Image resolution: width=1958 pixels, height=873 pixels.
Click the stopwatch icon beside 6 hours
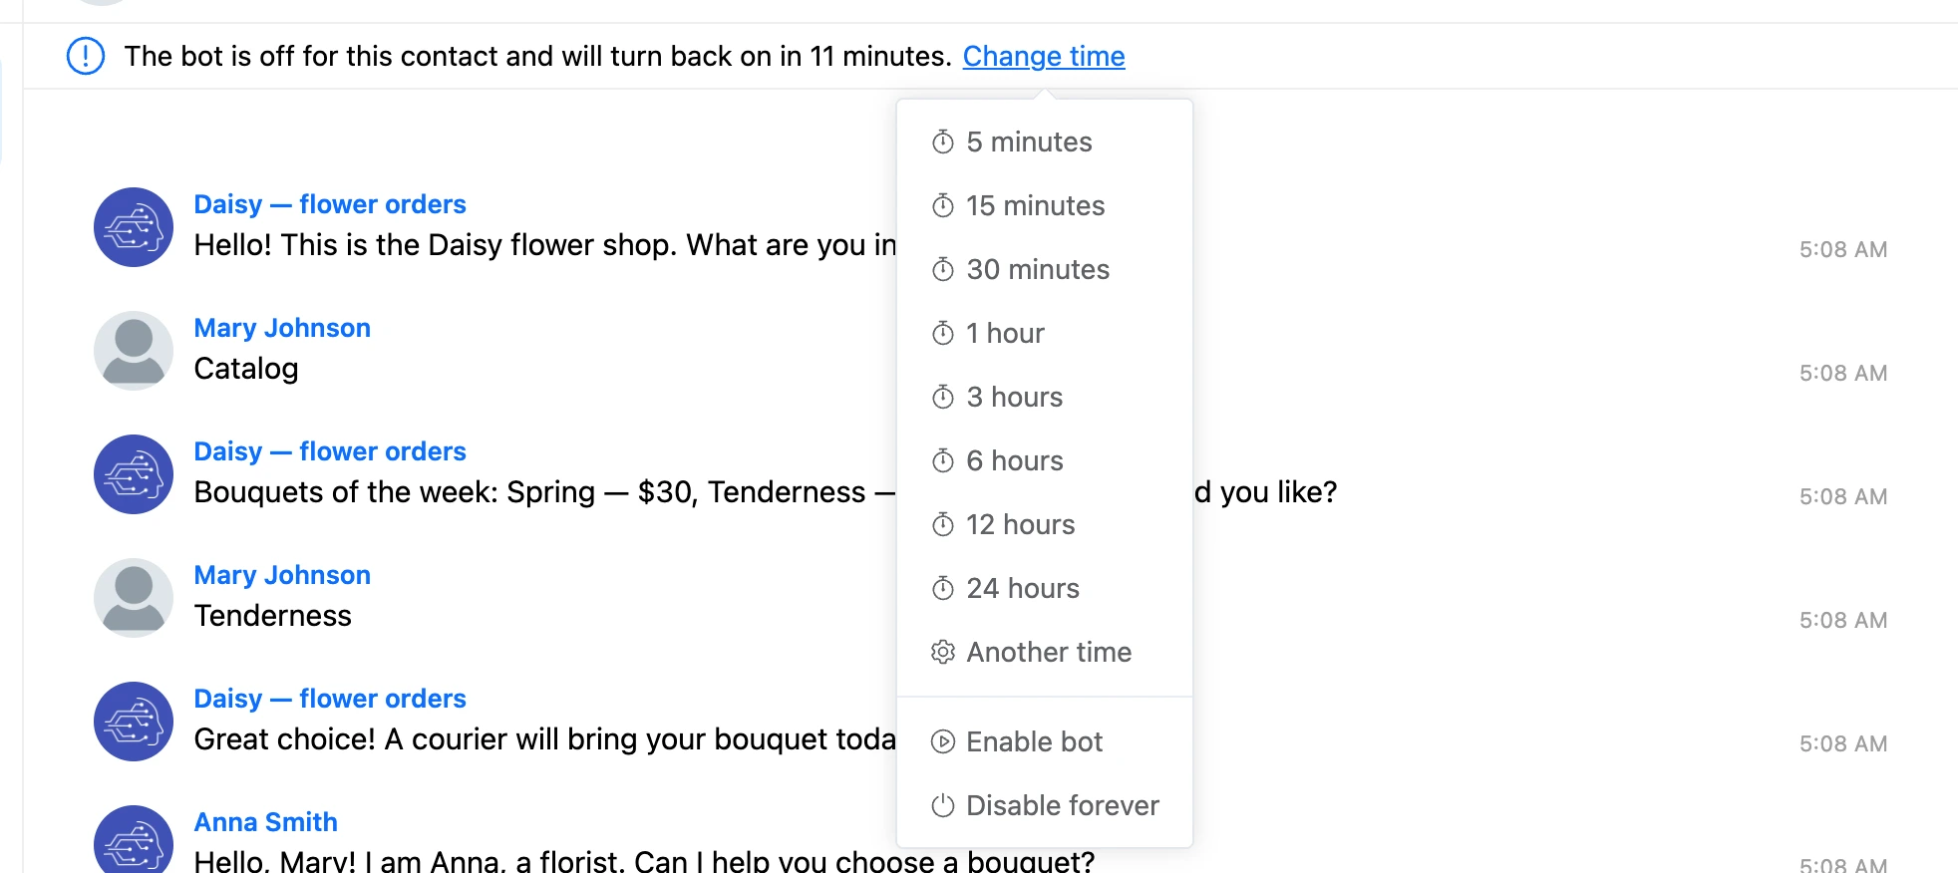coord(942,460)
